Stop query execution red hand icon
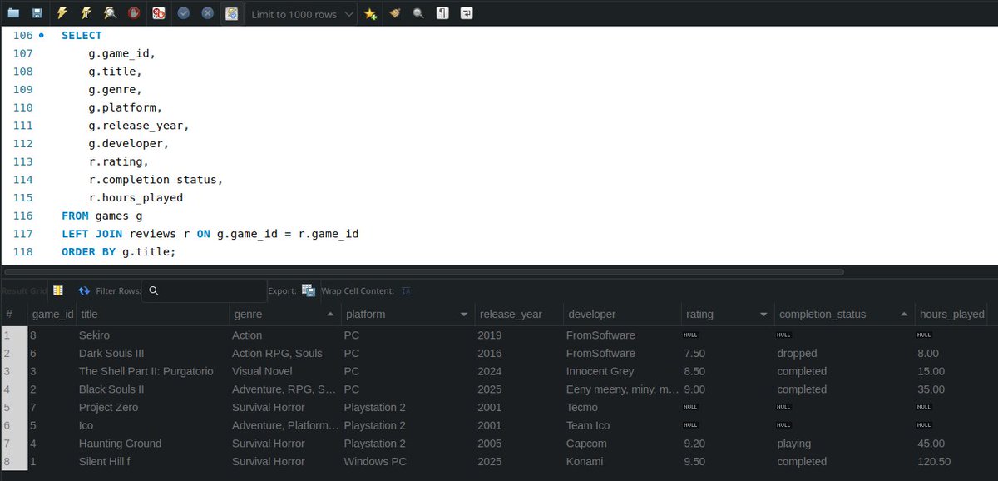 click(134, 13)
